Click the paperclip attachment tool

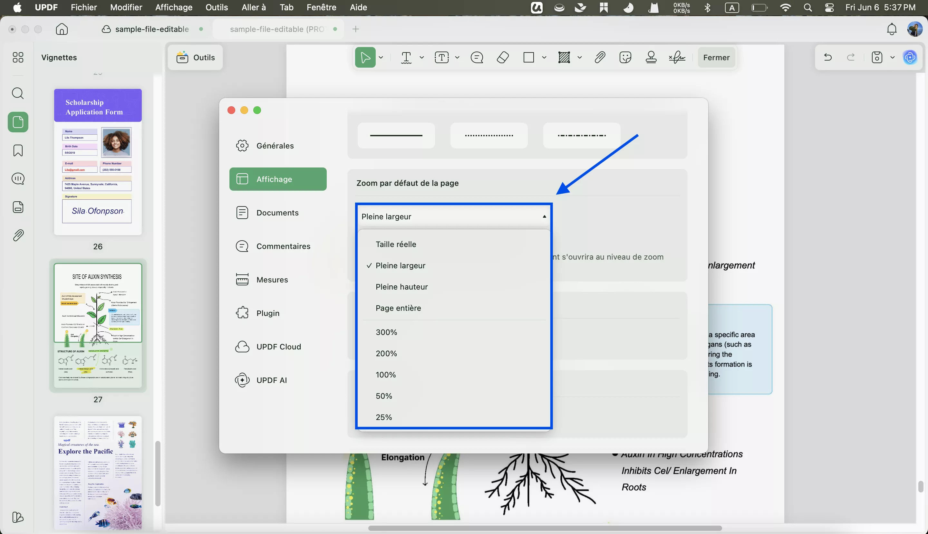point(600,58)
